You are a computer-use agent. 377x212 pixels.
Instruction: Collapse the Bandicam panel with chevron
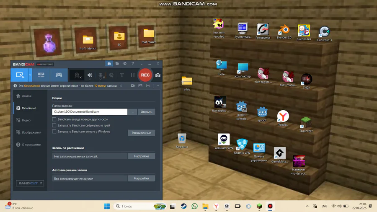[158, 85]
